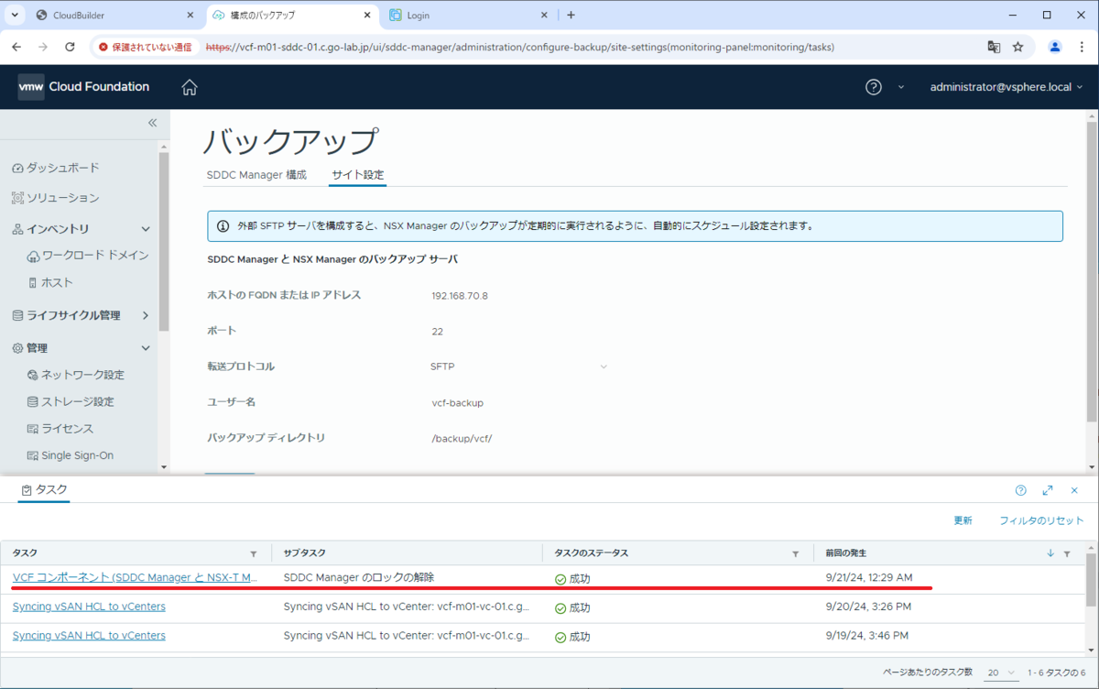Screen dimensions: 1099x689
Task: Click the sidebar vertical scrollbar
Action: pos(164,240)
